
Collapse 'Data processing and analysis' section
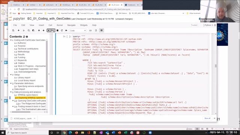click(11, 92)
